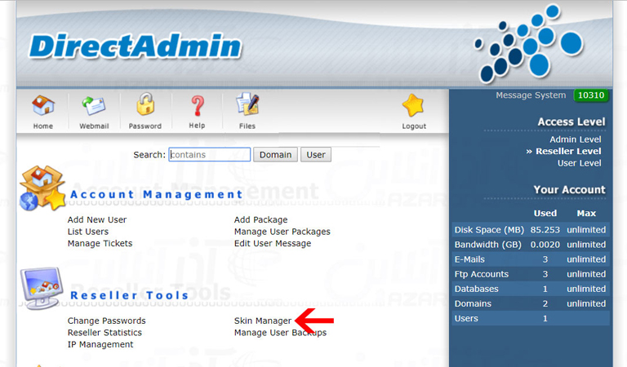Open Skin Manager link
627x367 pixels.
[x=263, y=321]
